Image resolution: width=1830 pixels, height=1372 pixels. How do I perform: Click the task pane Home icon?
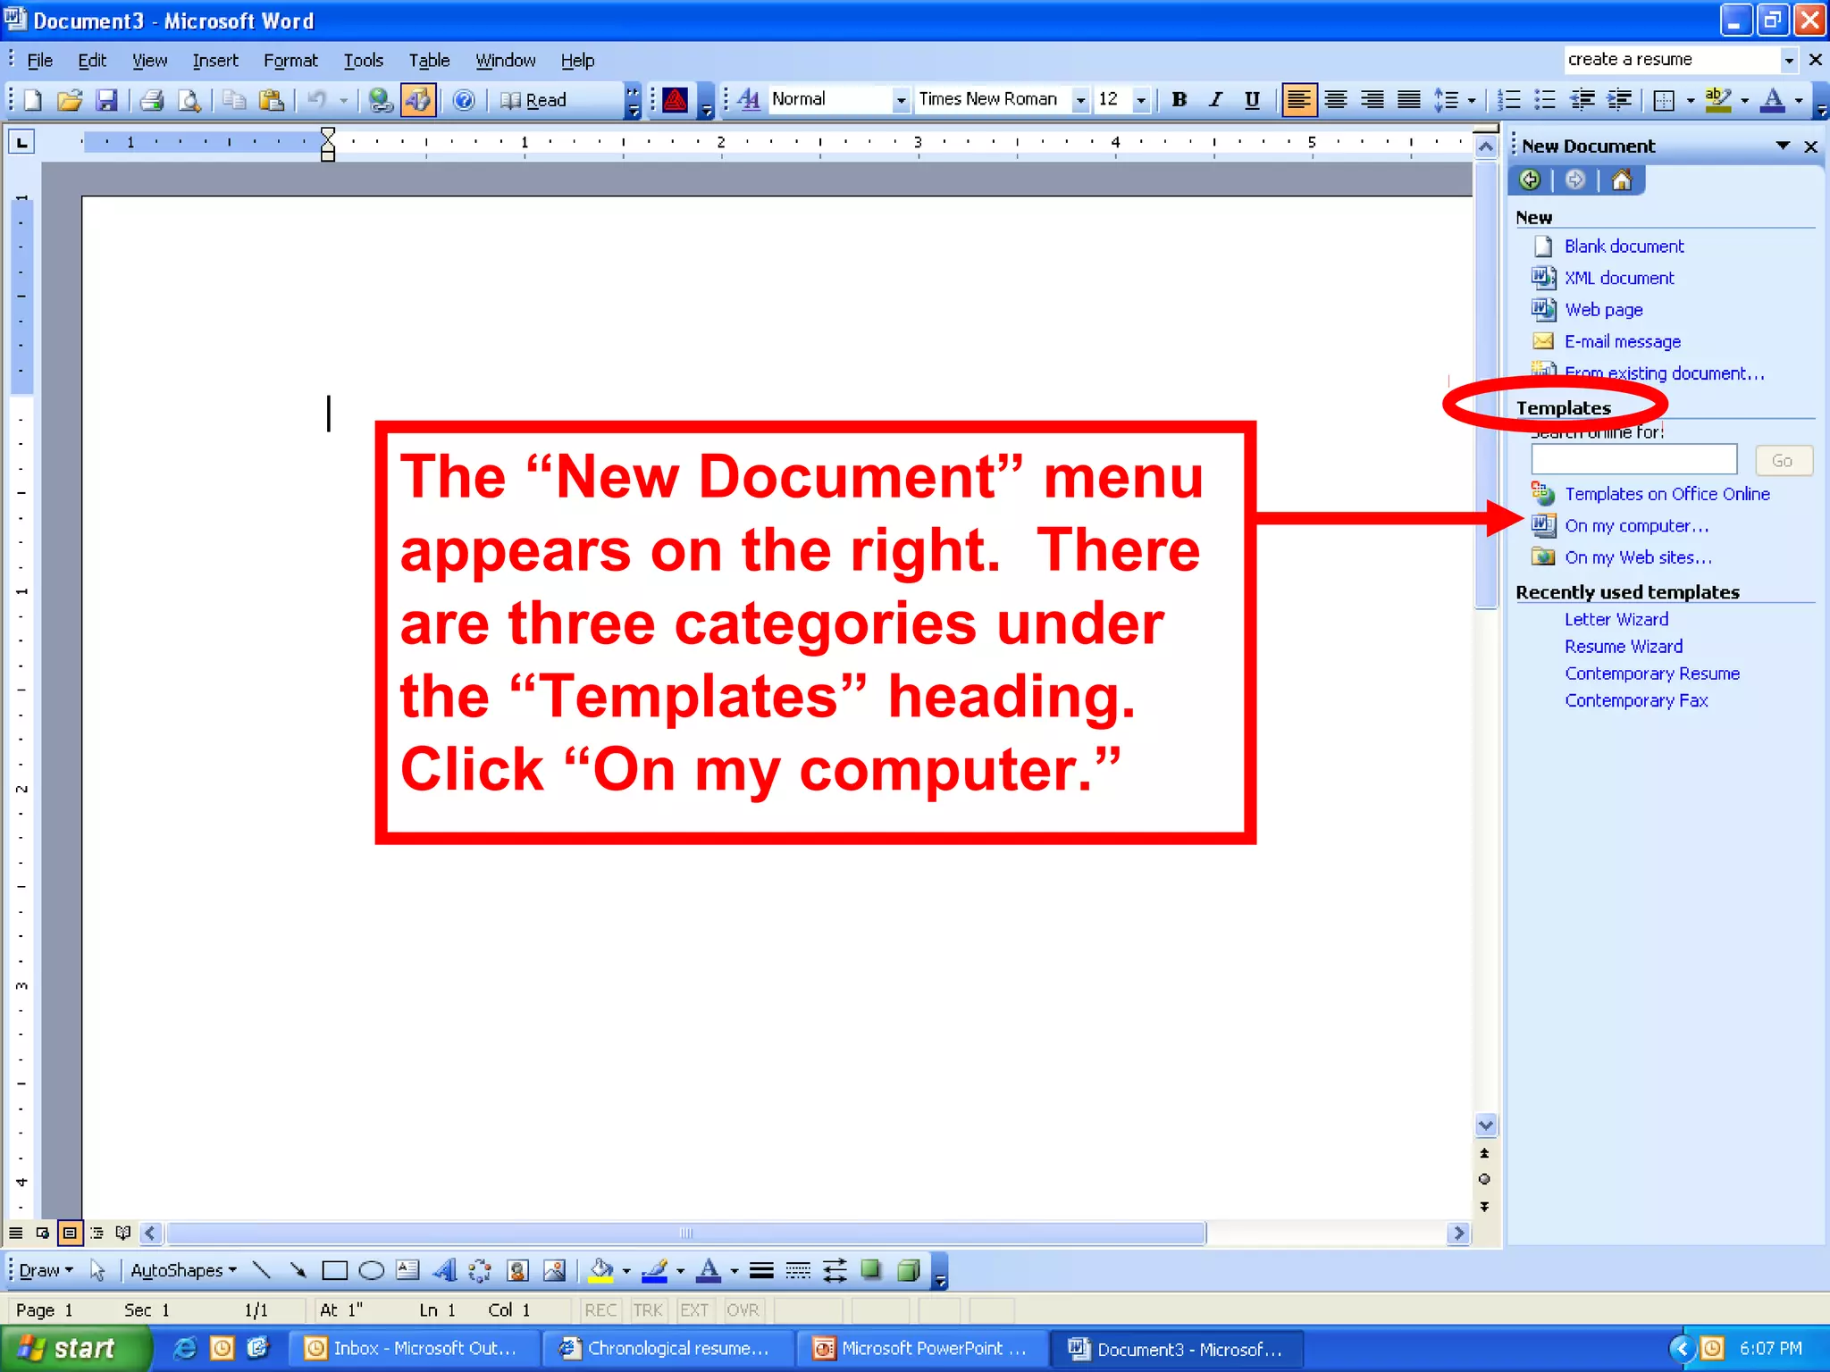[1621, 180]
